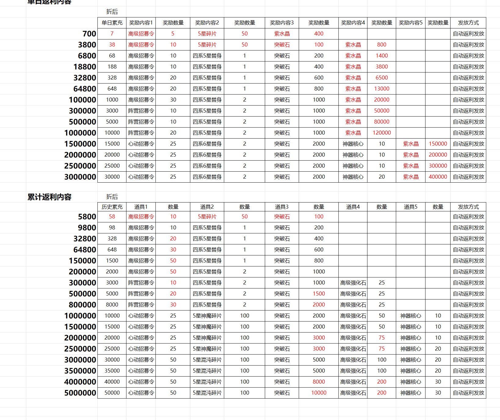Click the 历史累充 header cell
This screenshot has width=500, height=420.
pos(112,207)
